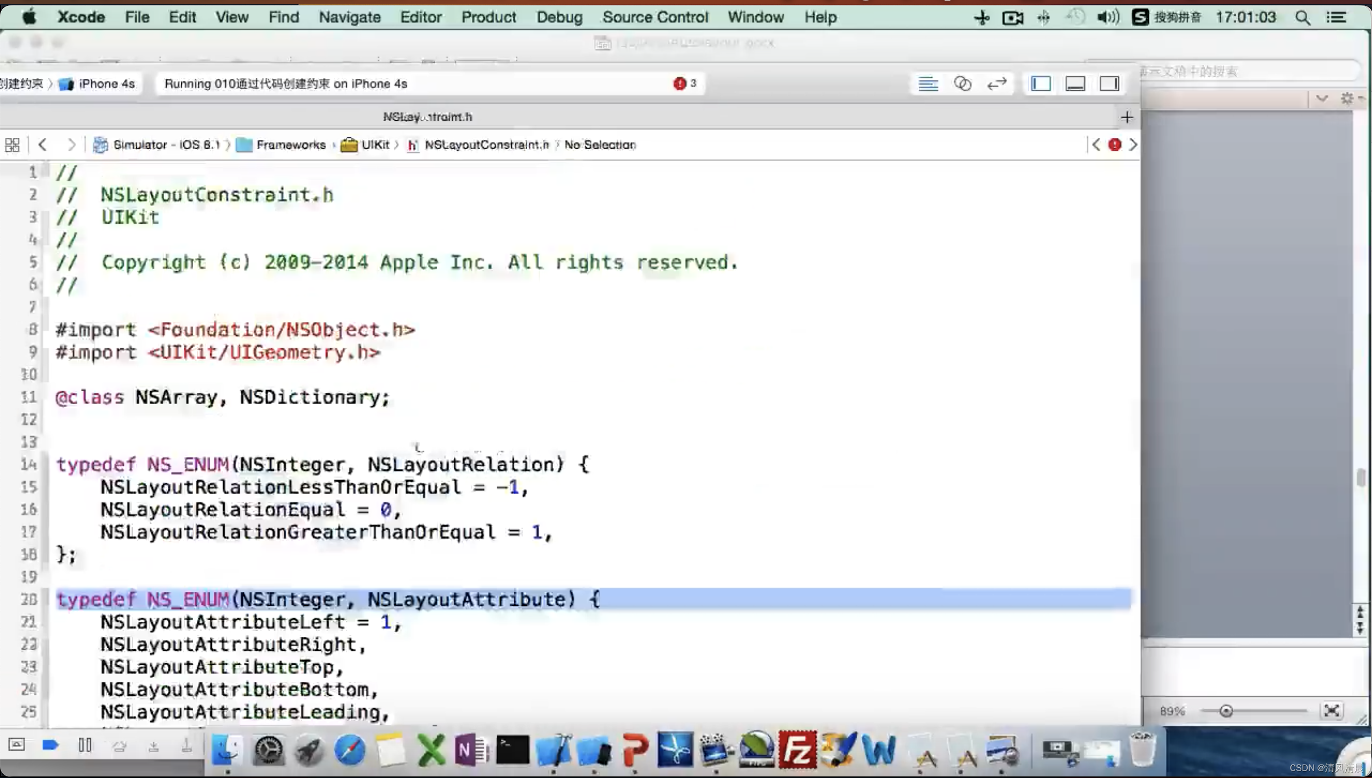The image size is (1372, 778).
Task: Jump to previous issue arrow
Action: 1096,145
